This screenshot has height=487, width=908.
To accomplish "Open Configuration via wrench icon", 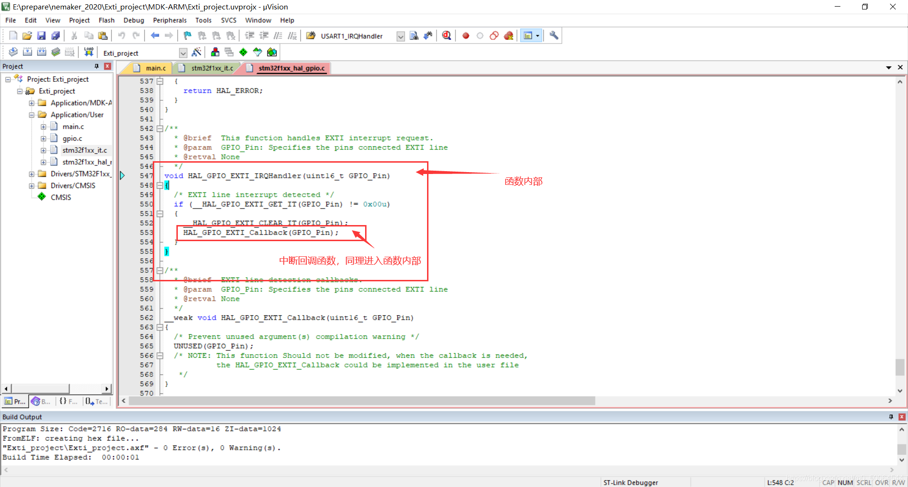I will pos(554,35).
